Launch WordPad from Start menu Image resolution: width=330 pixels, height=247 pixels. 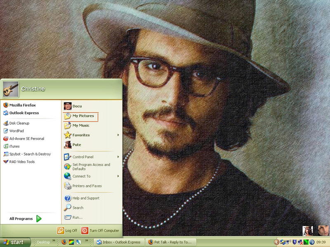tap(16, 131)
